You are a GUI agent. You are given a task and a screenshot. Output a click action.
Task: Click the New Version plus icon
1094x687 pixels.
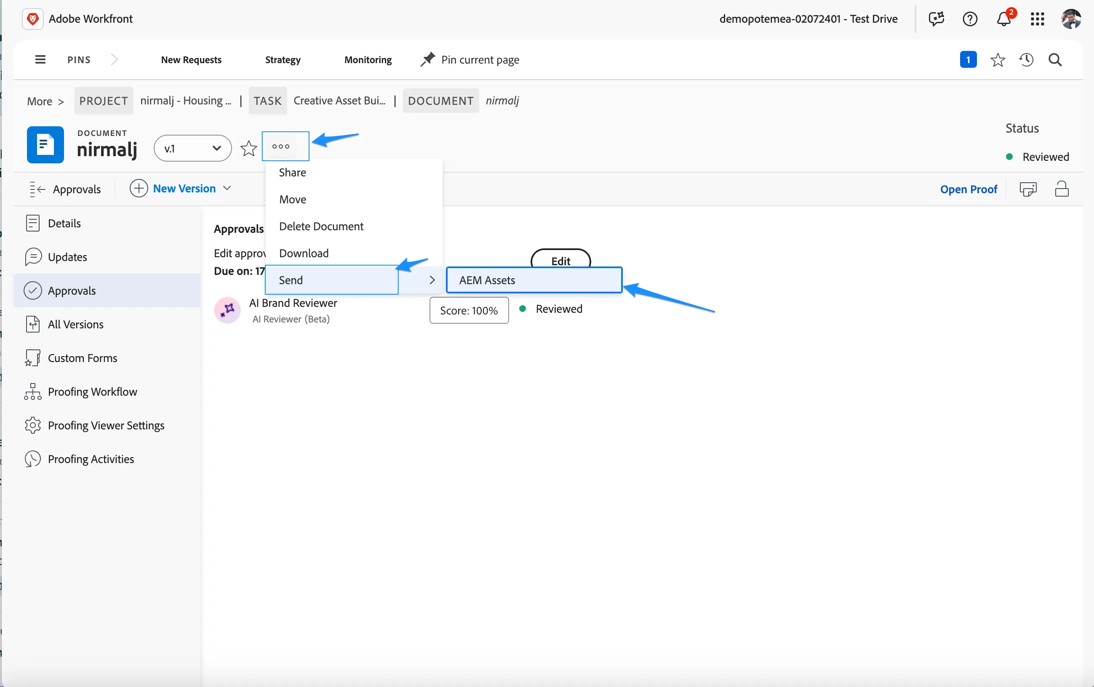pos(139,188)
